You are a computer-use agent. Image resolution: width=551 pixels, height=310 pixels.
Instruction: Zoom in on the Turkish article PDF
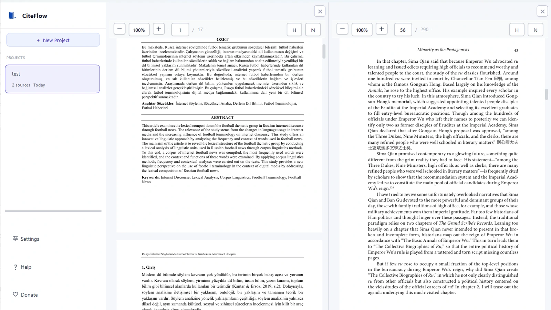click(x=159, y=29)
